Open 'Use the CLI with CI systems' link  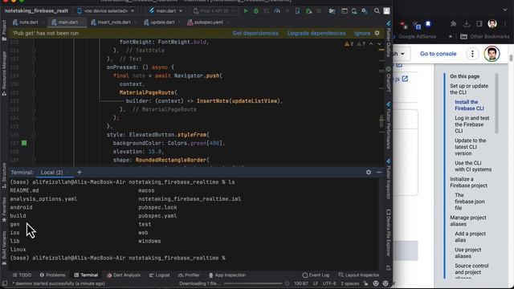473,166
